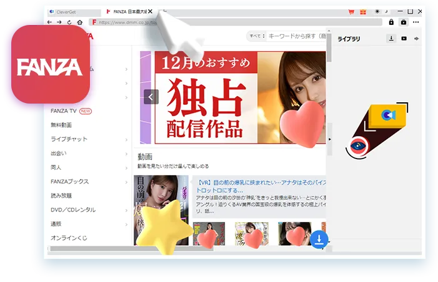This screenshot has width=438, height=282.
Task: Open the すべて search category dropdown
Action: coord(256,36)
